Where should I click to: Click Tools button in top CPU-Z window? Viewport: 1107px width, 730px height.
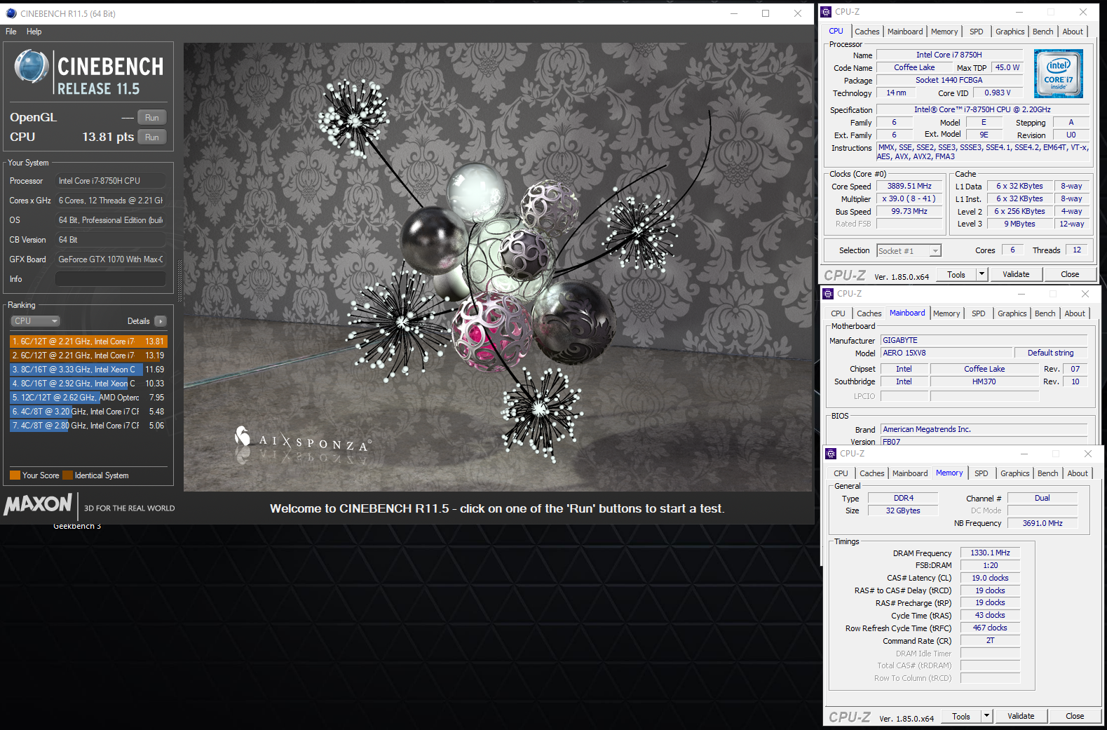click(x=956, y=275)
